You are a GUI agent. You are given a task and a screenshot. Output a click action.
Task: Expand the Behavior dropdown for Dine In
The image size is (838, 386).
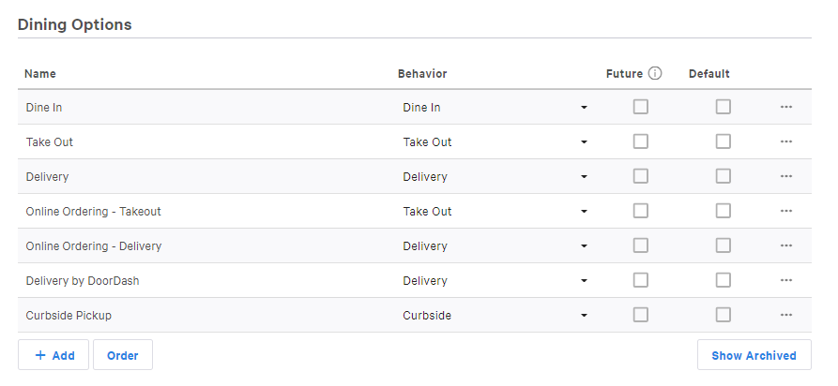pyautogui.click(x=495, y=107)
